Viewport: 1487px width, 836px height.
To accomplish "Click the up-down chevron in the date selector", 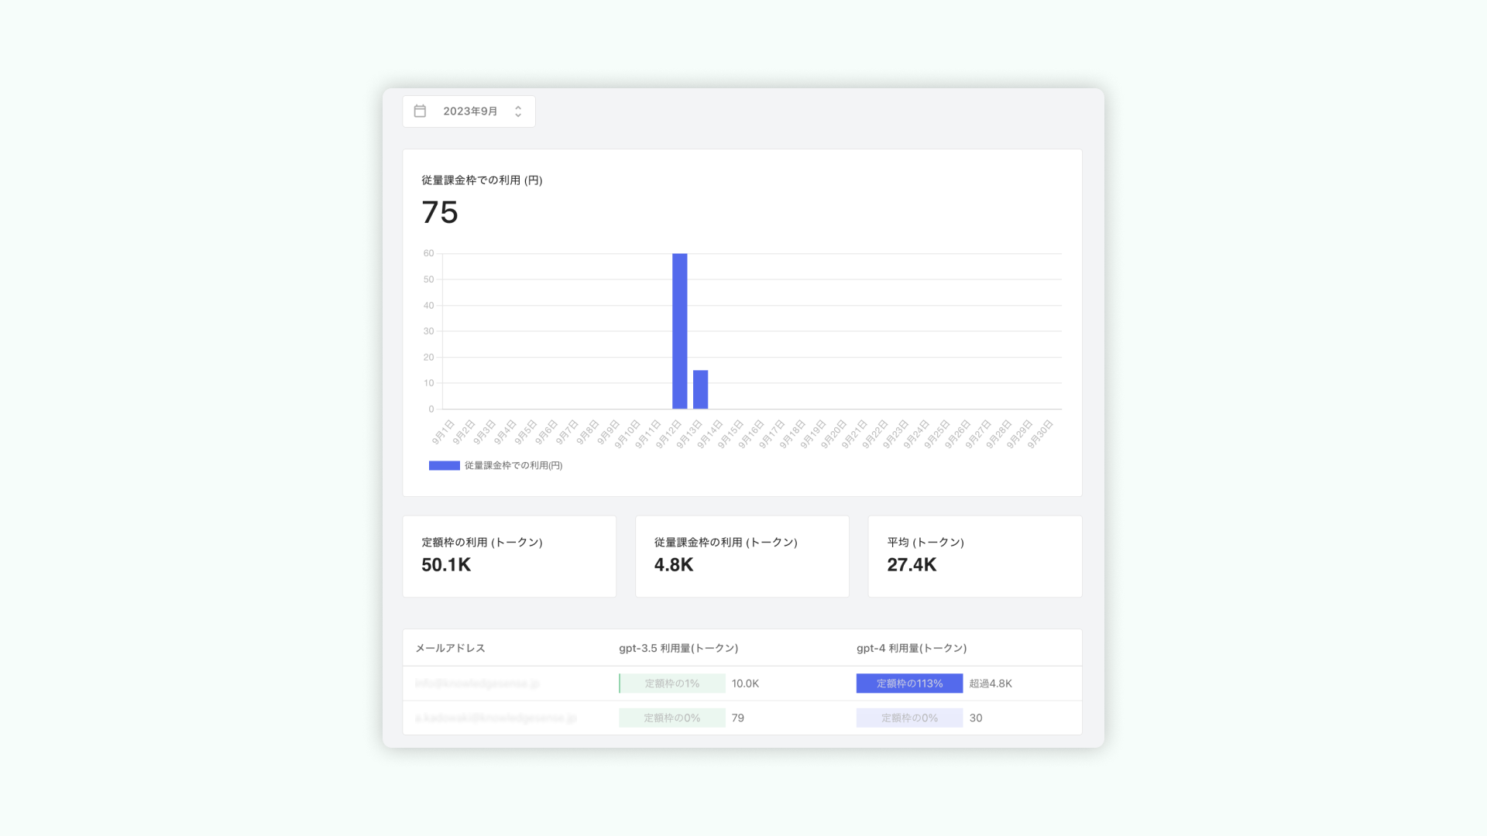I will pyautogui.click(x=518, y=111).
